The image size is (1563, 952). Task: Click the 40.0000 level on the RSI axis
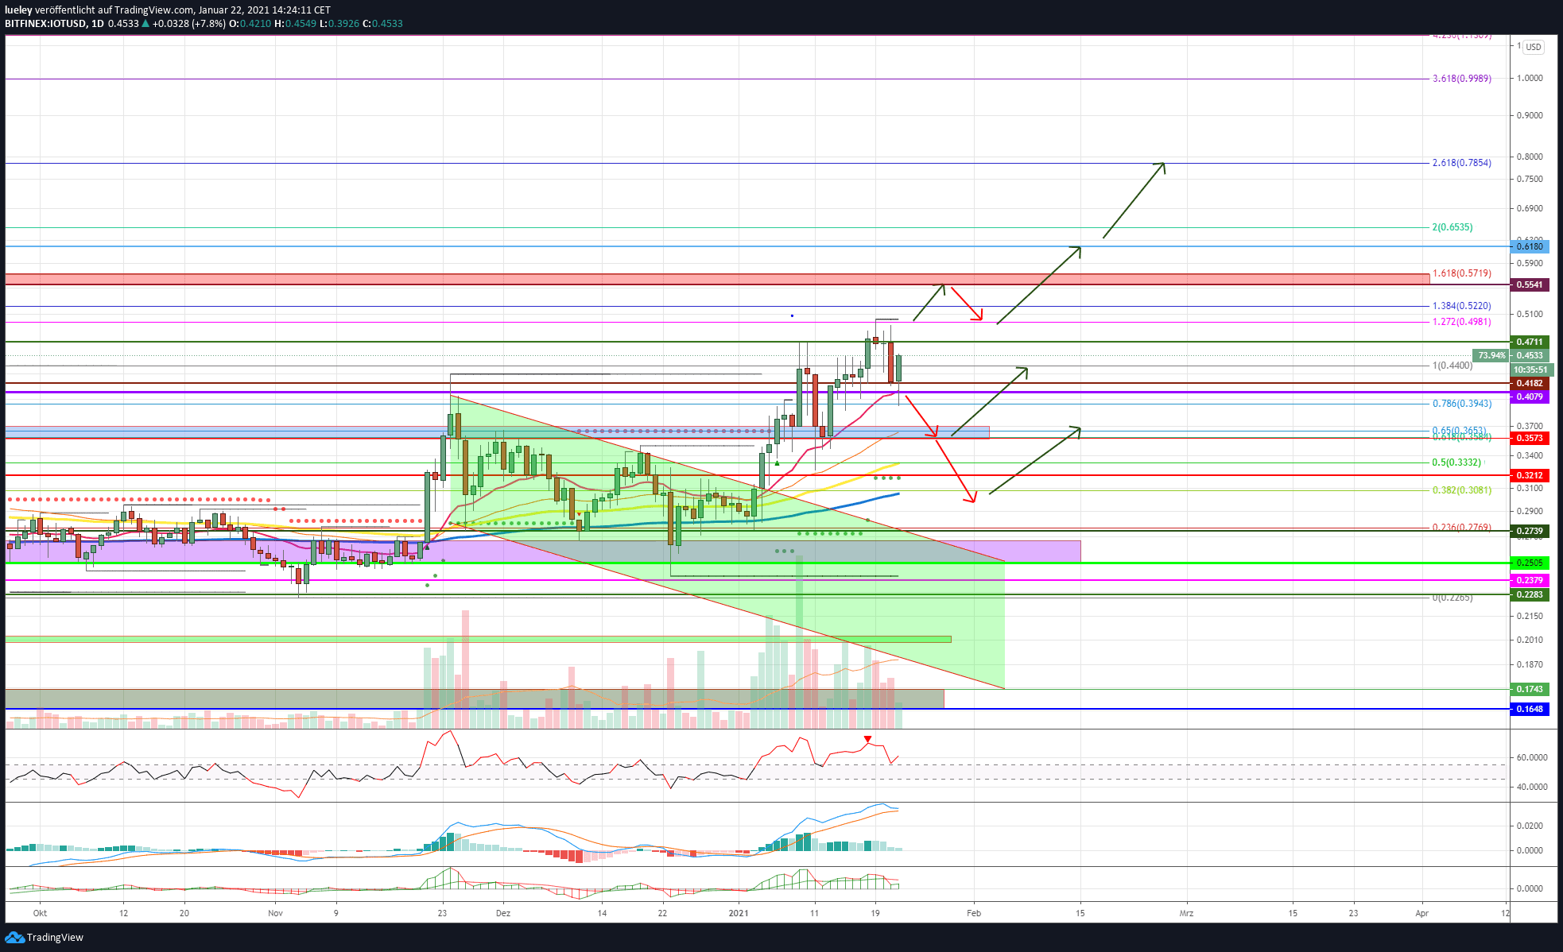click(1531, 787)
